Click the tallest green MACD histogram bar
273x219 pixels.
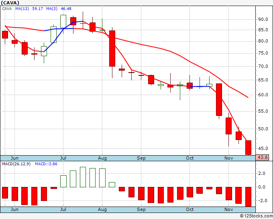[x=83, y=177]
